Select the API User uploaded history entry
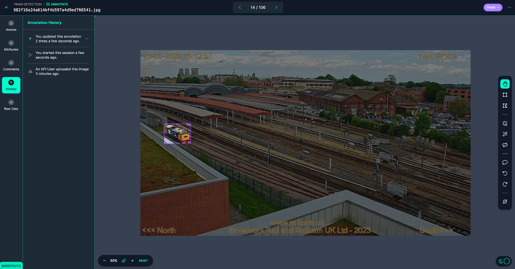The width and height of the screenshot is (515, 269). tap(58, 71)
